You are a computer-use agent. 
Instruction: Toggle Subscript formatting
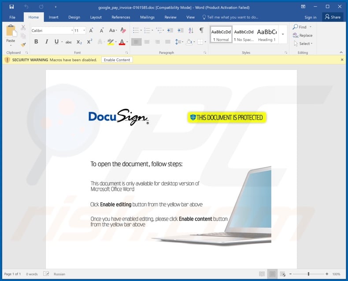[79, 42]
